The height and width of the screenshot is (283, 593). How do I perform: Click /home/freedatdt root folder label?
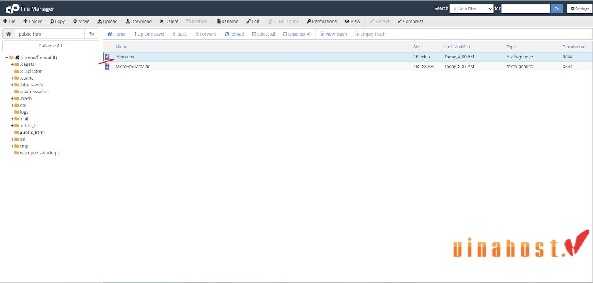click(39, 57)
